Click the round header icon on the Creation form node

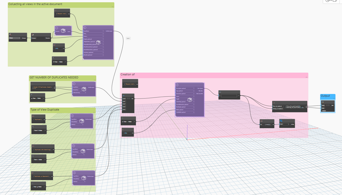[177, 85]
